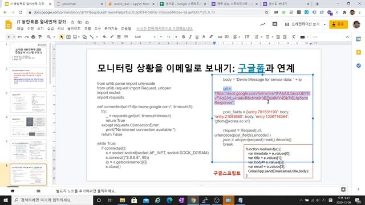Select slide 3 thumbnail in filmstrip
The width and height of the screenshot is (365, 205).
click(x=28, y=102)
